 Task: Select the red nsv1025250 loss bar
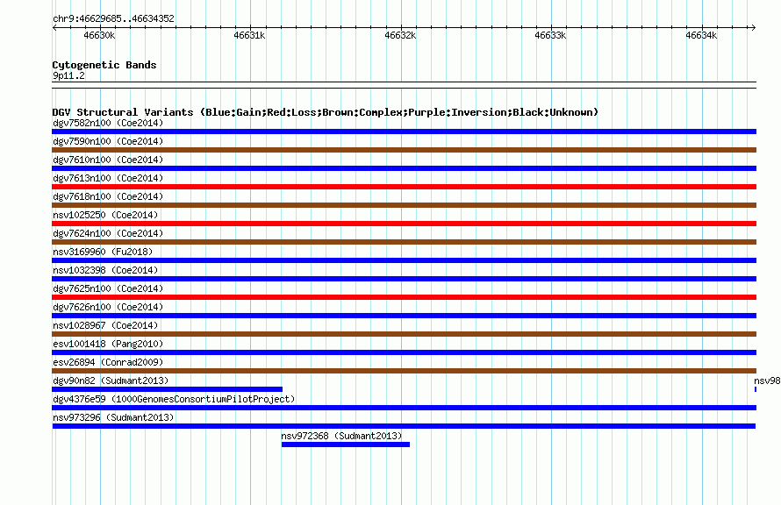(404, 224)
